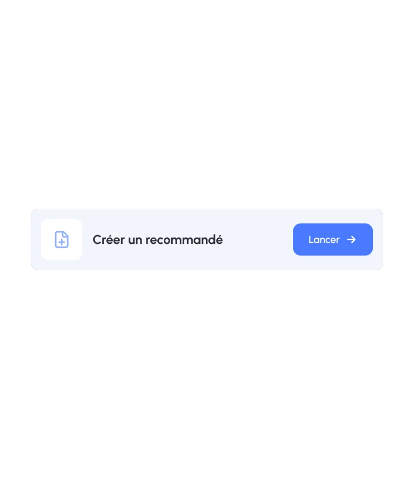Click the word "Créer" in the card heading
Screen dimensions: 414x479
pos(109,240)
